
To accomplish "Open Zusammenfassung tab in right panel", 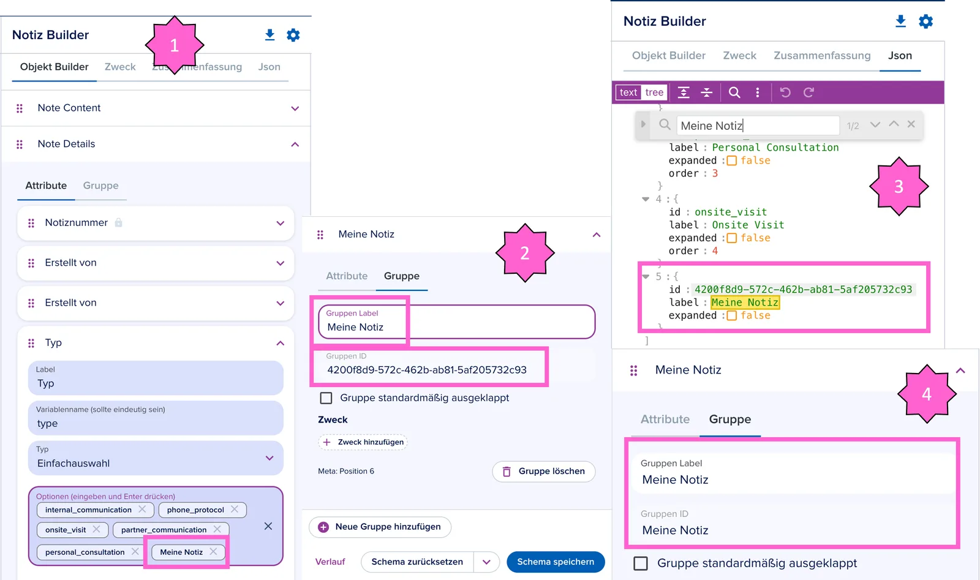I will pos(822,56).
